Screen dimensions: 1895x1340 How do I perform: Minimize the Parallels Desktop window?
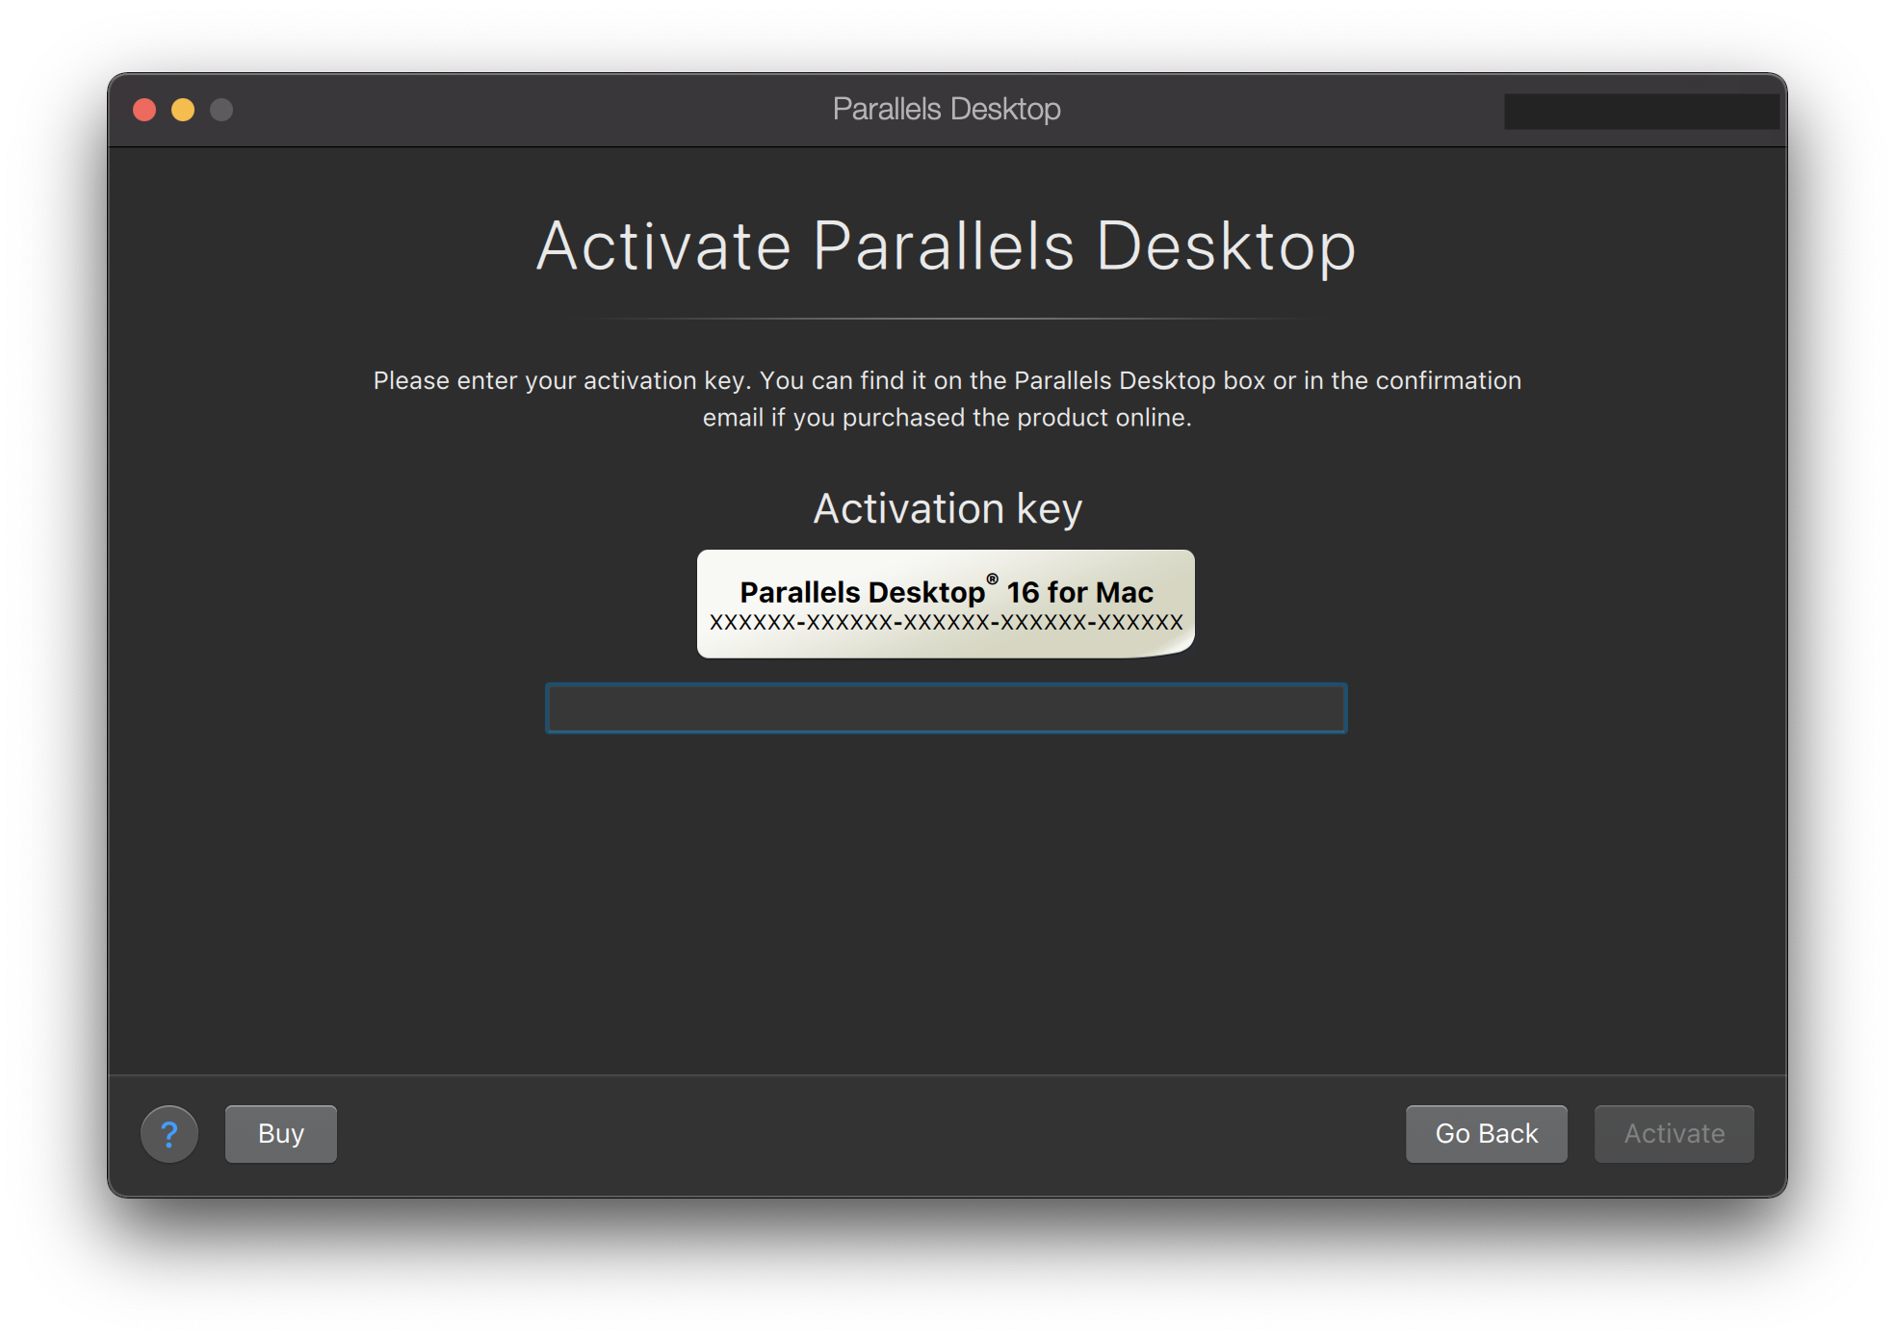tap(183, 110)
